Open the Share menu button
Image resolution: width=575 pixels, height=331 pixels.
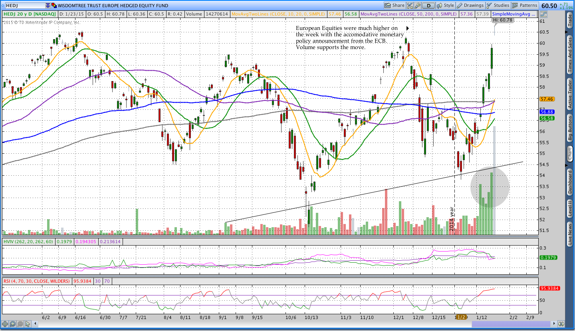[395, 6]
